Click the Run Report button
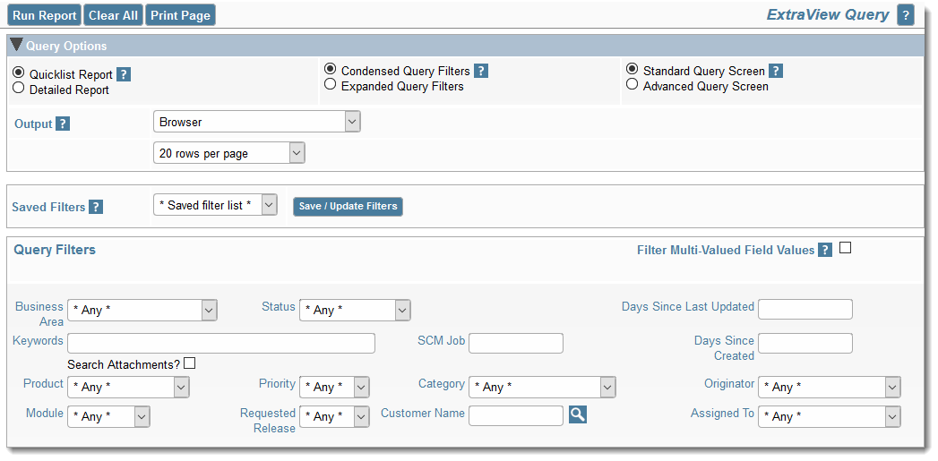The height and width of the screenshot is (461, 938). tap(45, 15)
